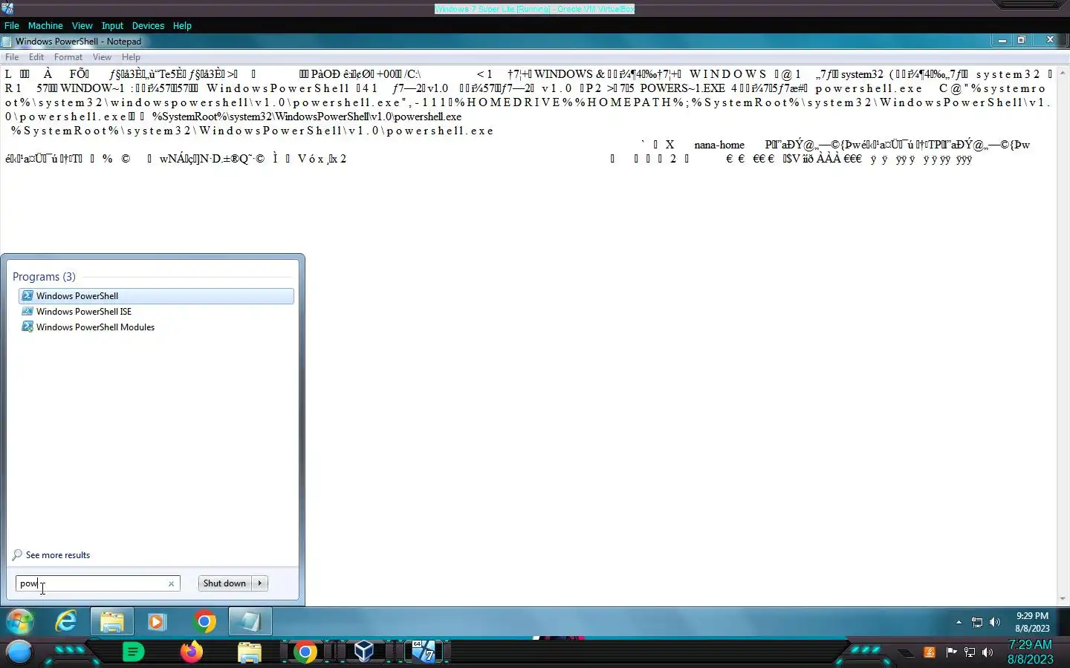Click host network tray icon
Screen dimensions: 1070x668
(x=970, y=652)
